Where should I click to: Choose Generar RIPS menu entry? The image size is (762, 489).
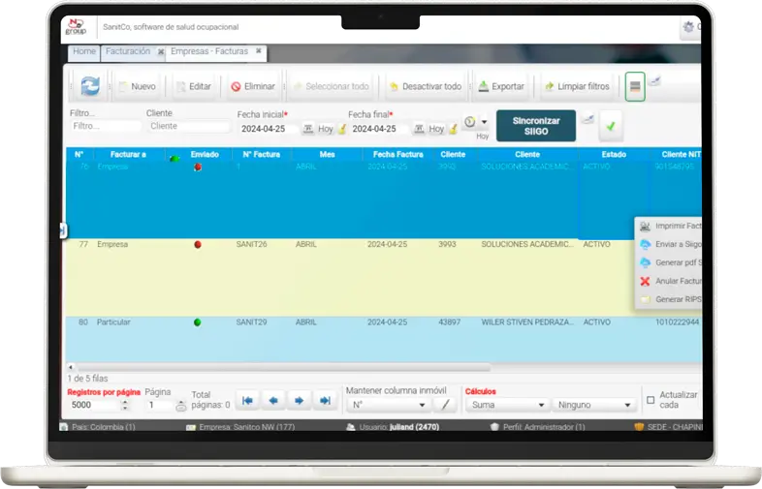click(669, 299)
